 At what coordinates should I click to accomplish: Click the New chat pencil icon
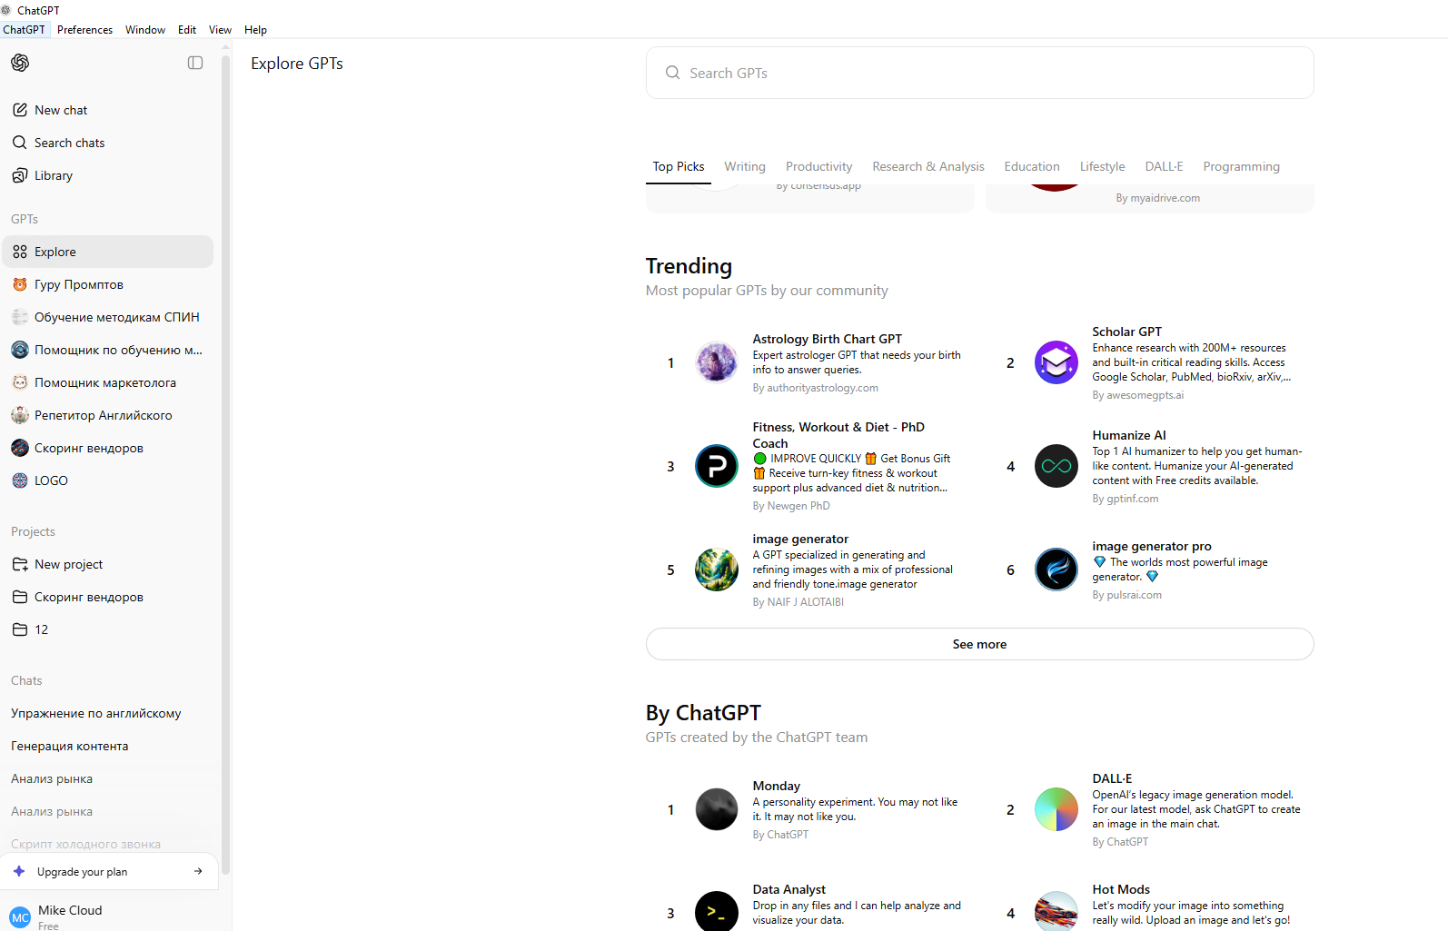coord(20,110)
